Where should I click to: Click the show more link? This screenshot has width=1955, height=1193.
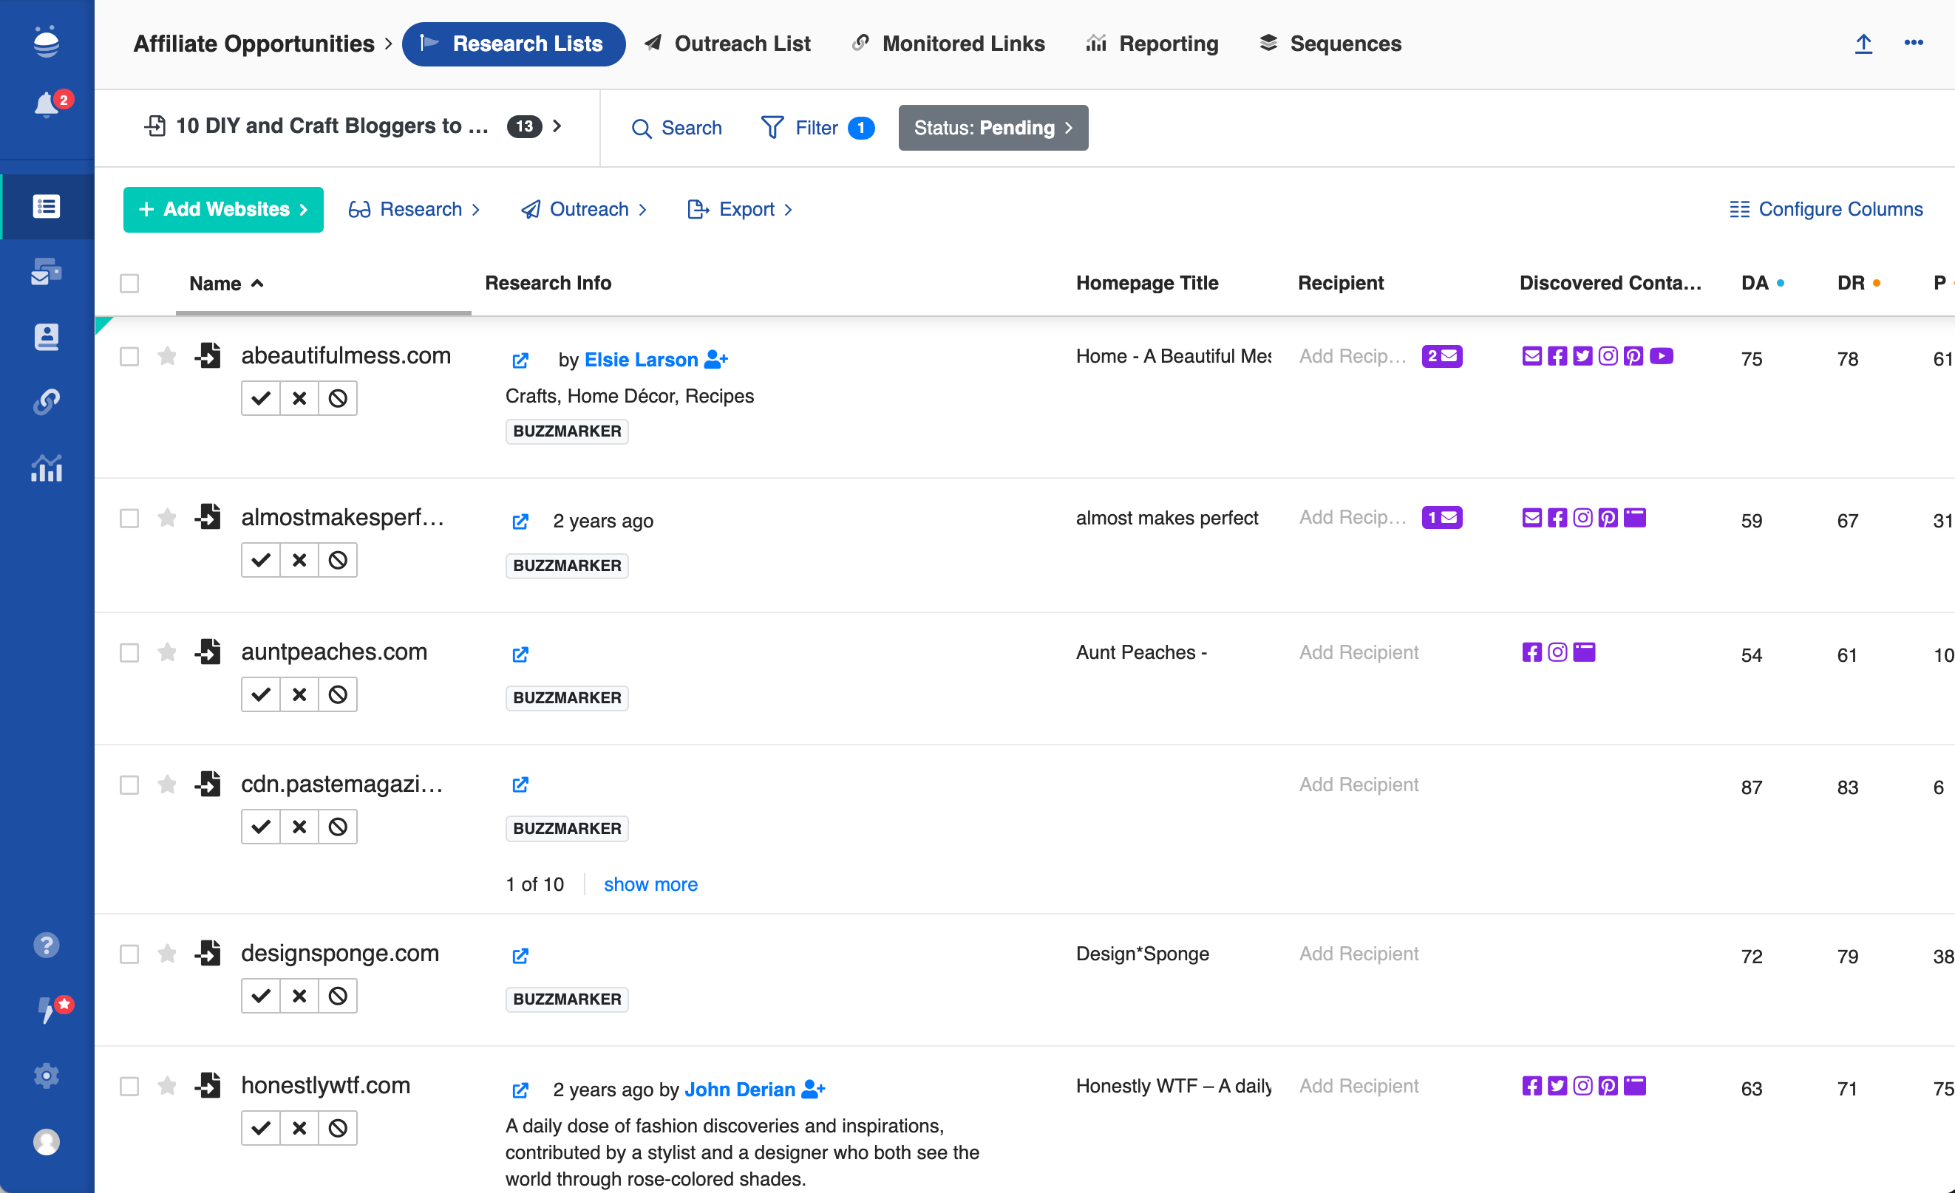pos(650,883)
